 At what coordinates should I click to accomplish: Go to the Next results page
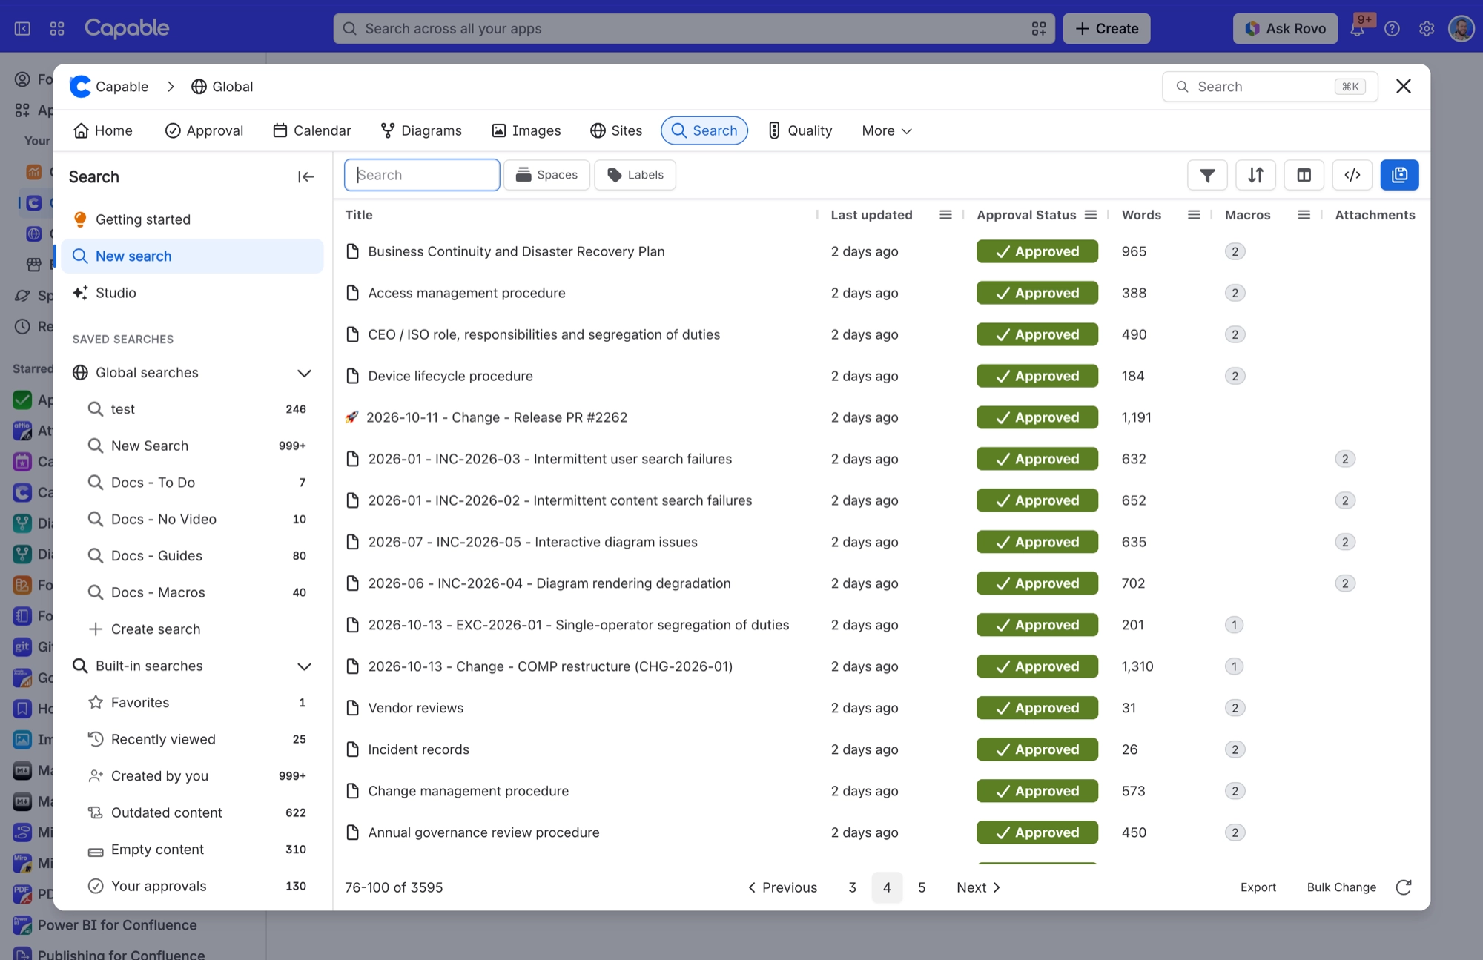979,887
